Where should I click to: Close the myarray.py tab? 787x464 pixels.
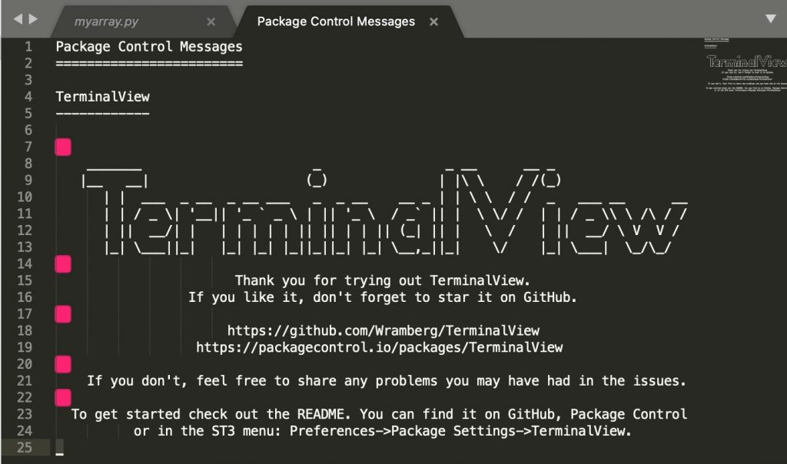coord(211,22)
